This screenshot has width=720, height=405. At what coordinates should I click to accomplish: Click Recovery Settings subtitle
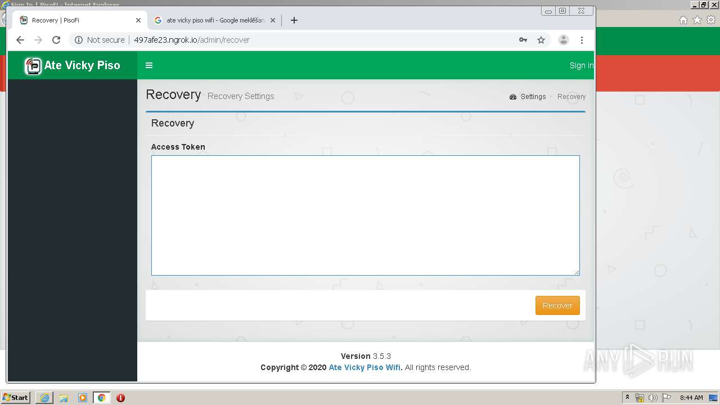click(x=241, y=96)
